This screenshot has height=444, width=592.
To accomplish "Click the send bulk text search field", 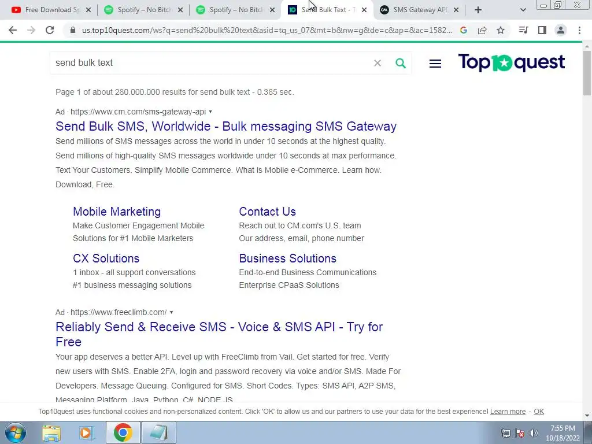I will click(212, 63).
